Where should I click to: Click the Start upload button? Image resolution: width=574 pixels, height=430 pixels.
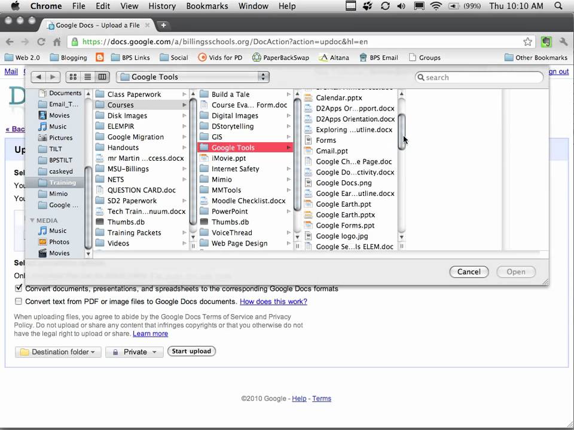[x=191, y=351]
